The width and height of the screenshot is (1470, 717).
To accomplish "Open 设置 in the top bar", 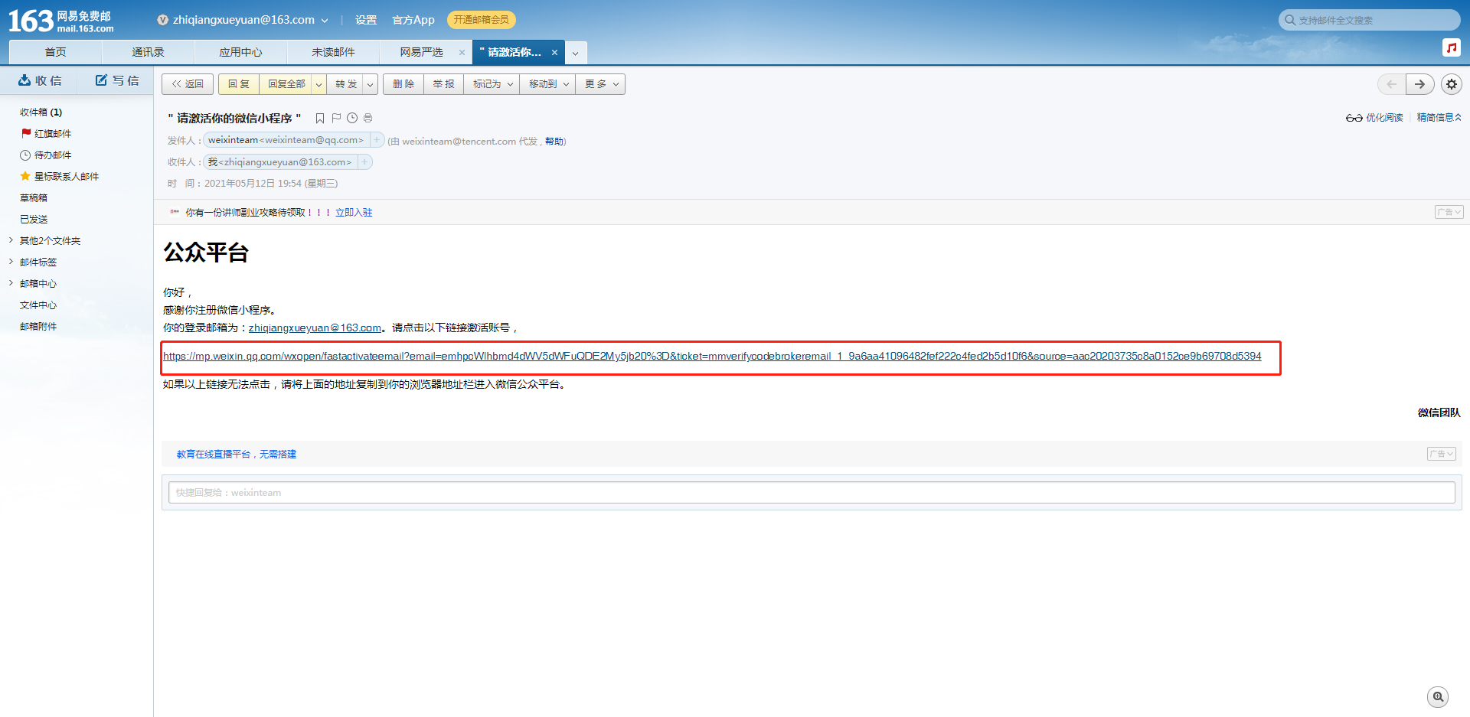I will click(x=366, y=20).
